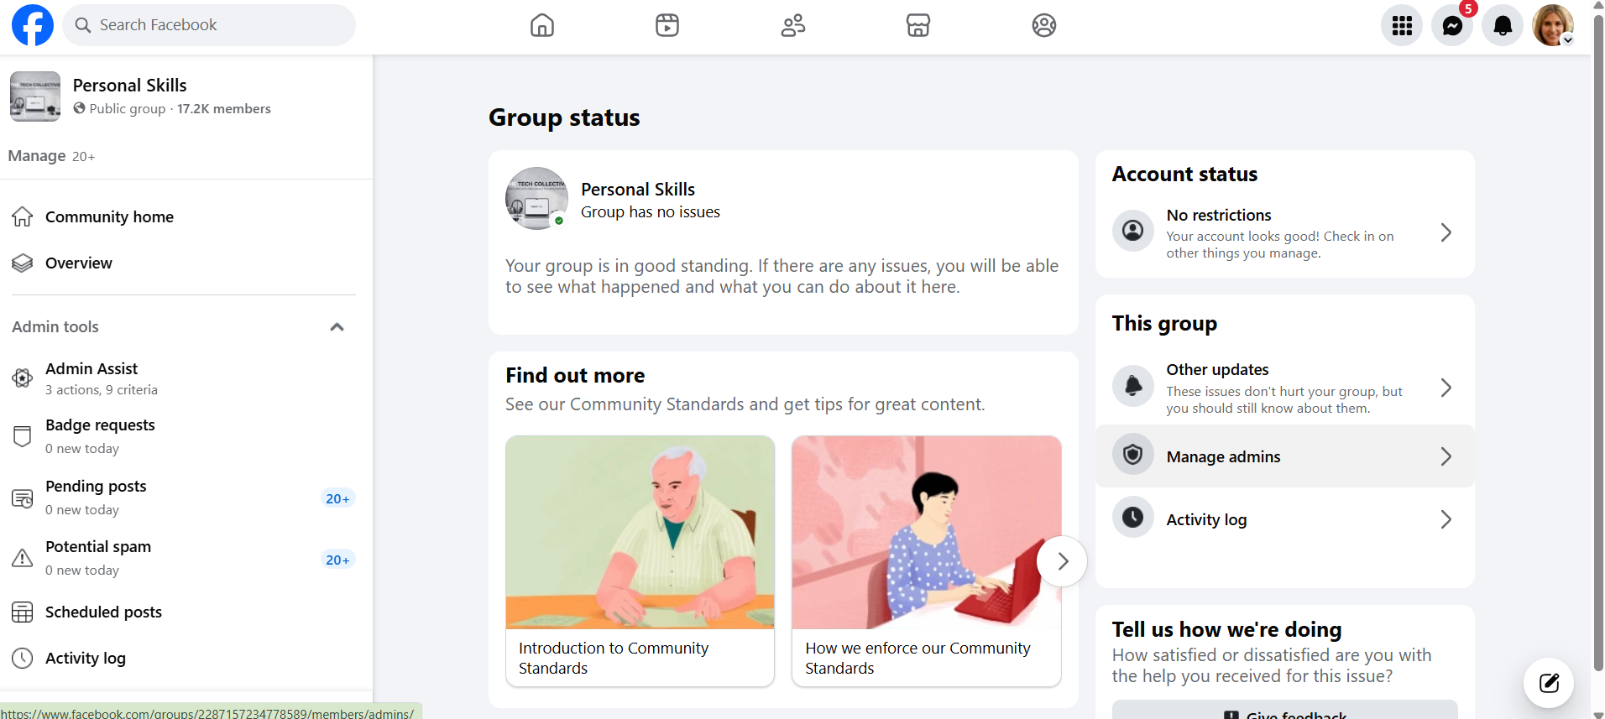Open Messenger chat icon
Viewport: 1605px width, 719px height.
(1452, 25)
